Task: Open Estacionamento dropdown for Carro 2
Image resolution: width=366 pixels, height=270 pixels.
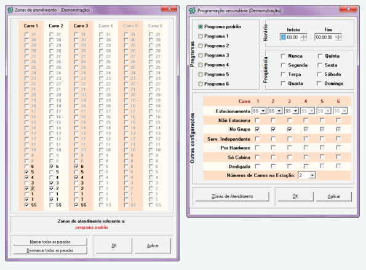Action: (279, 111)
